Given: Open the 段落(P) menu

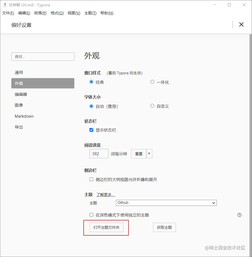Looking at the screenshot, I should (x=40, y=13).
